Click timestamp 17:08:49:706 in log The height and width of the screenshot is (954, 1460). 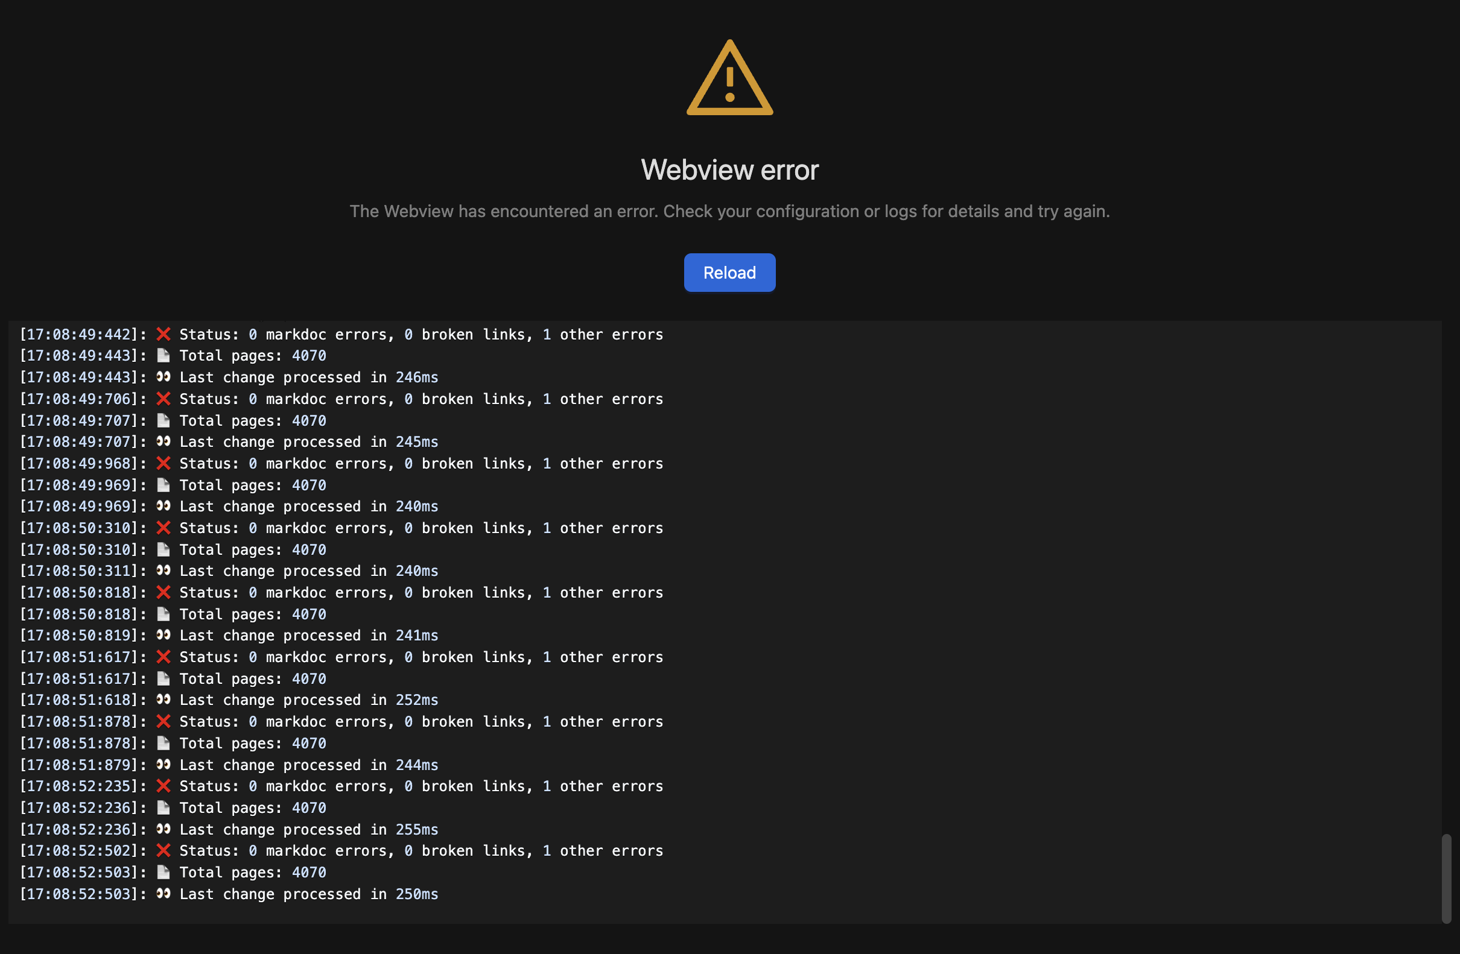[80, 399]
